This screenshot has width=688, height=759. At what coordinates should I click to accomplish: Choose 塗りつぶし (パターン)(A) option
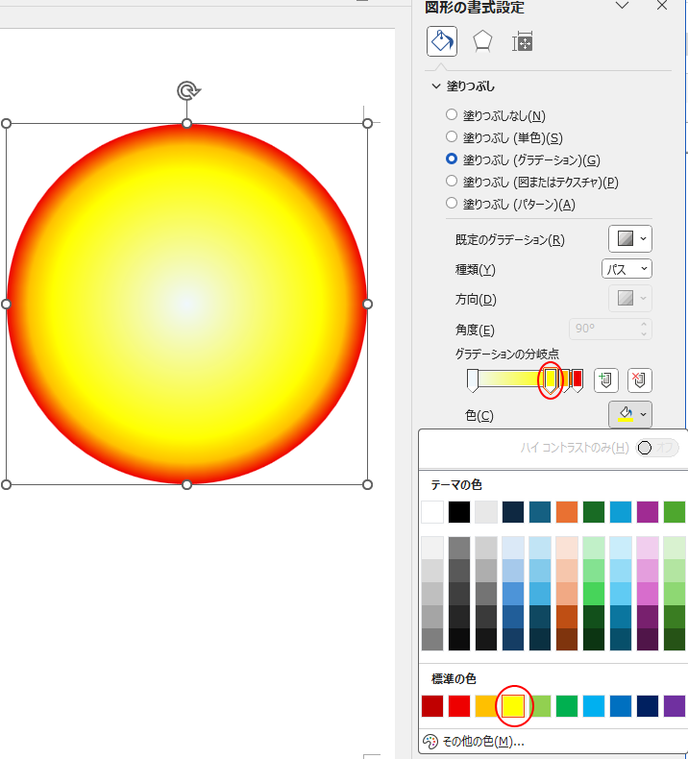click(x=510, y=204)
